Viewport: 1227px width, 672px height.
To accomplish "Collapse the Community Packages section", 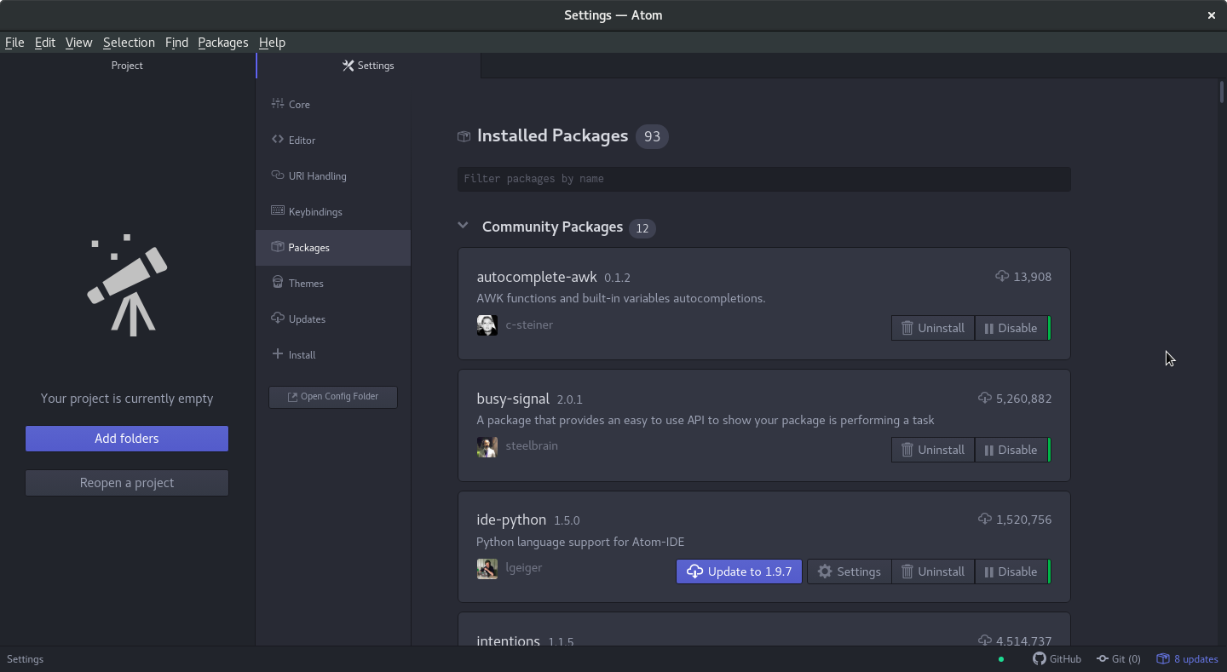I will tap(463, 226).
